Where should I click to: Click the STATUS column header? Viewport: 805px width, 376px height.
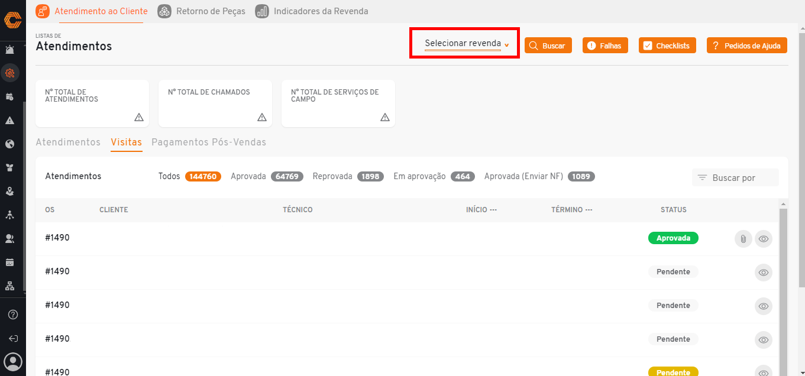pyautogui.click(x=674, y=210)
